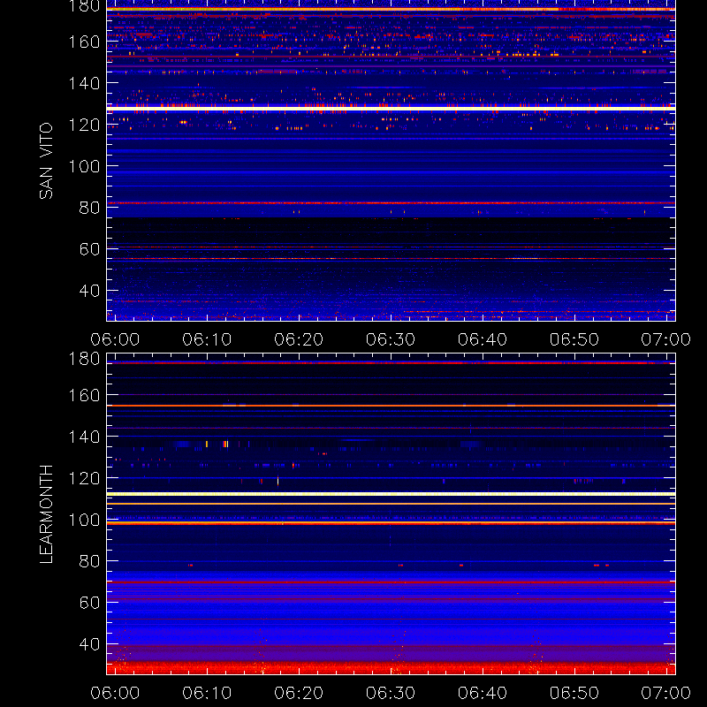The height and width of the screenshot is (707, 707).
Task: Select the 80 label on Learmonth axis
Action: click(x=89, y=561)
